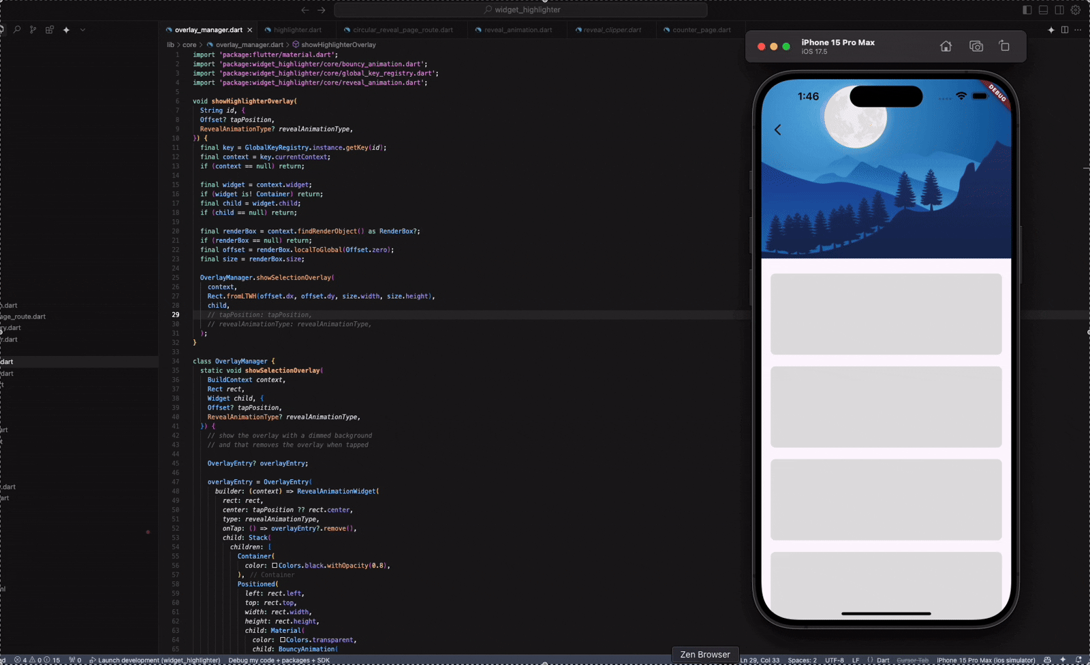Open the age_route.dart file in explorer
Screen dimensions: 1090x665
22,317
